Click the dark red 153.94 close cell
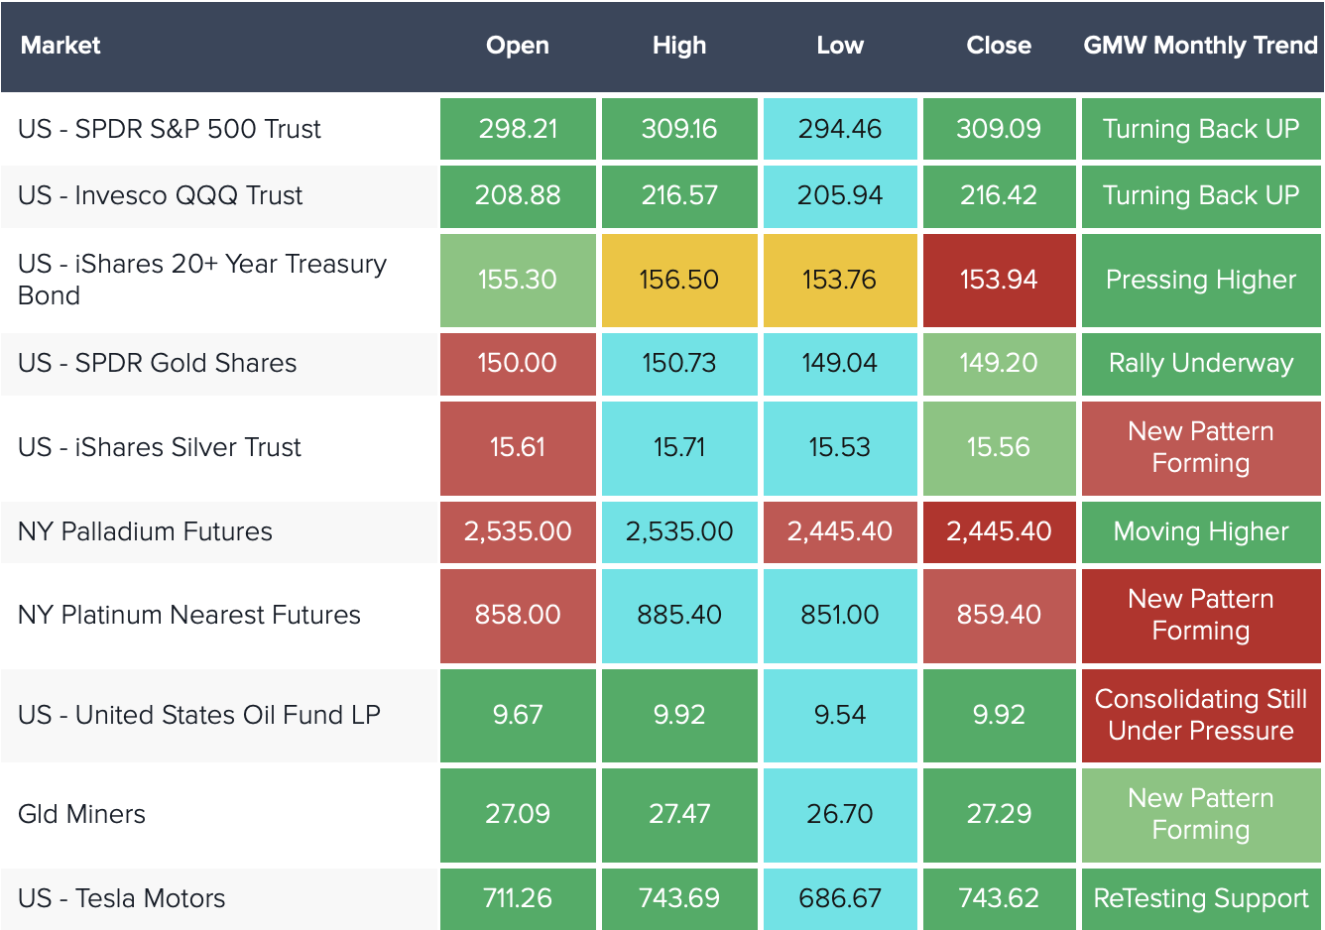This screenshot has height=930, width=1325. [999, 280]
